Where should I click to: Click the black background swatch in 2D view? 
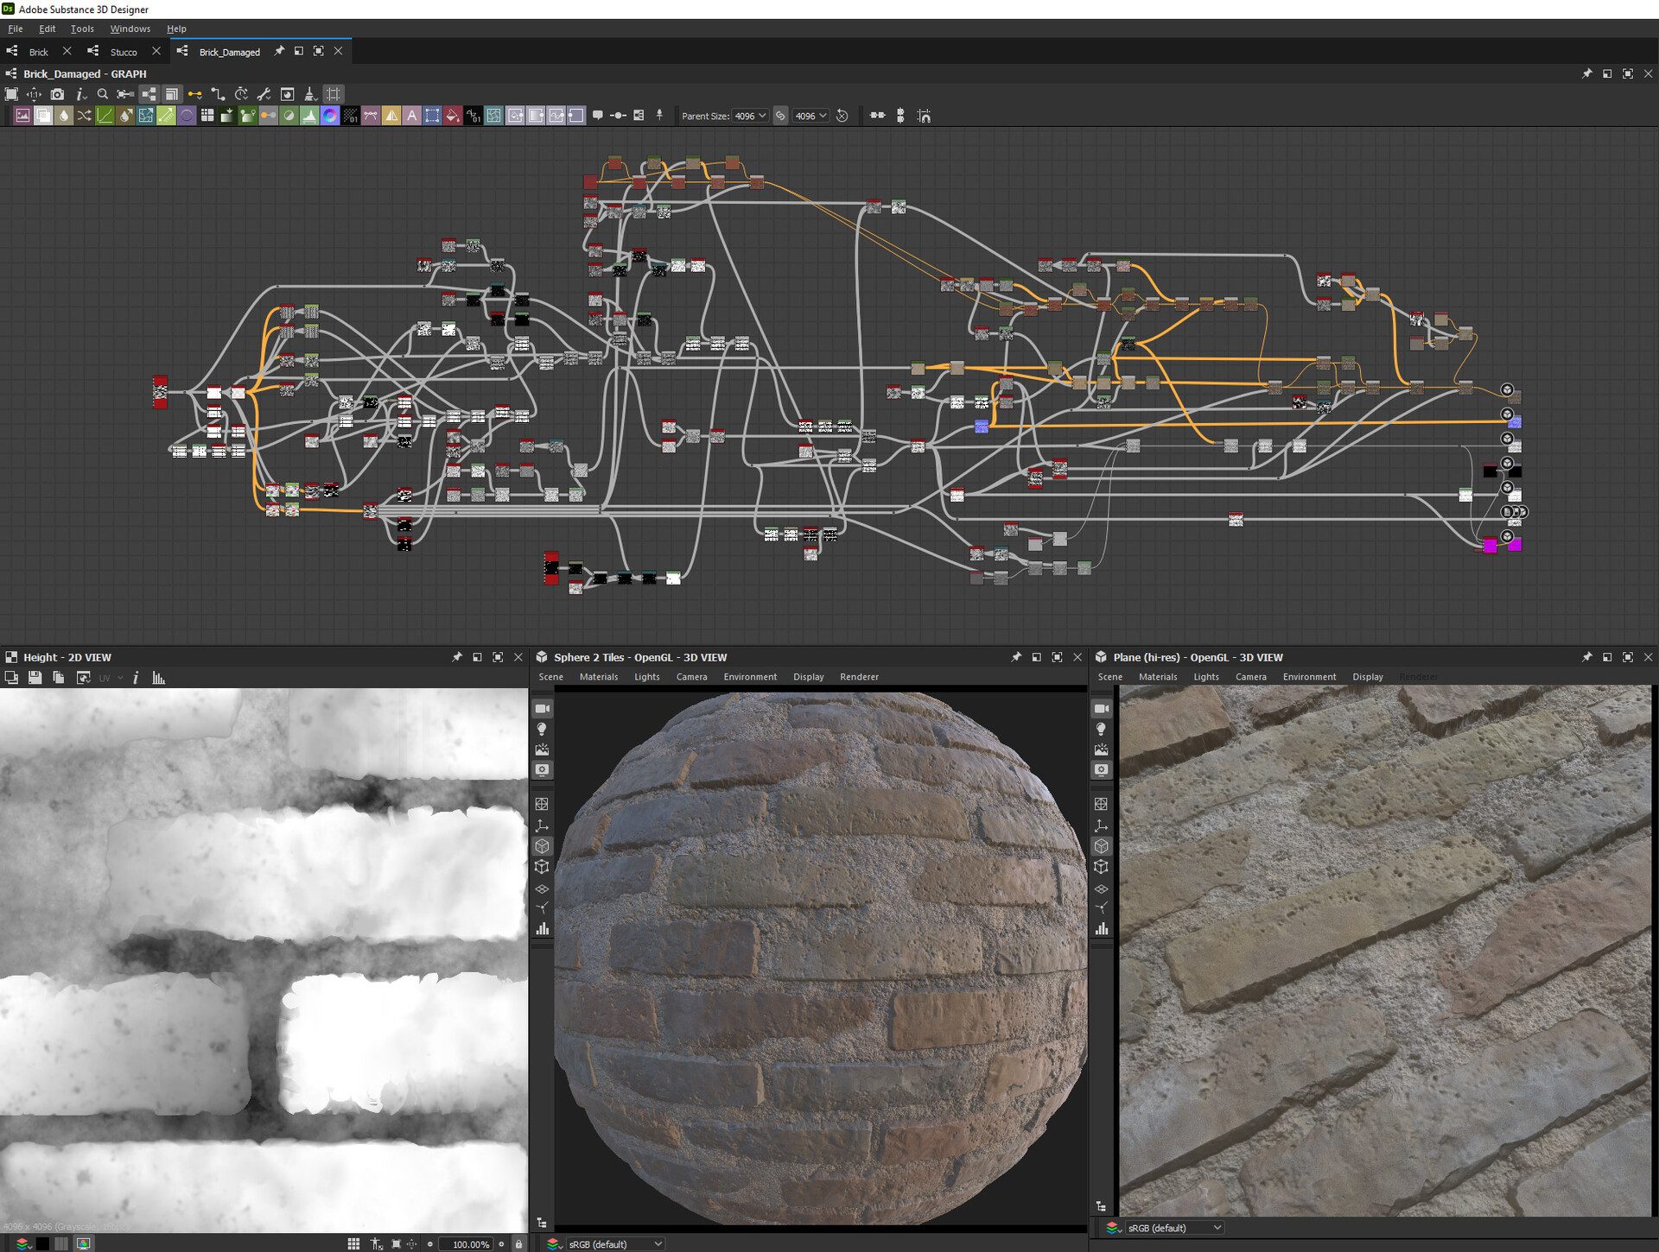(x=41, y=1244)
